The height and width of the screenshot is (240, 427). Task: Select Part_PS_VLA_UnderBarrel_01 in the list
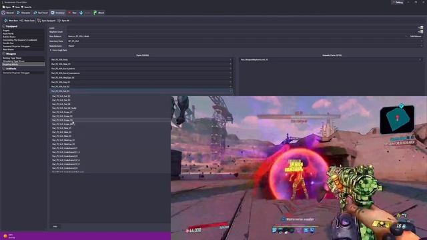coord(65,148)
